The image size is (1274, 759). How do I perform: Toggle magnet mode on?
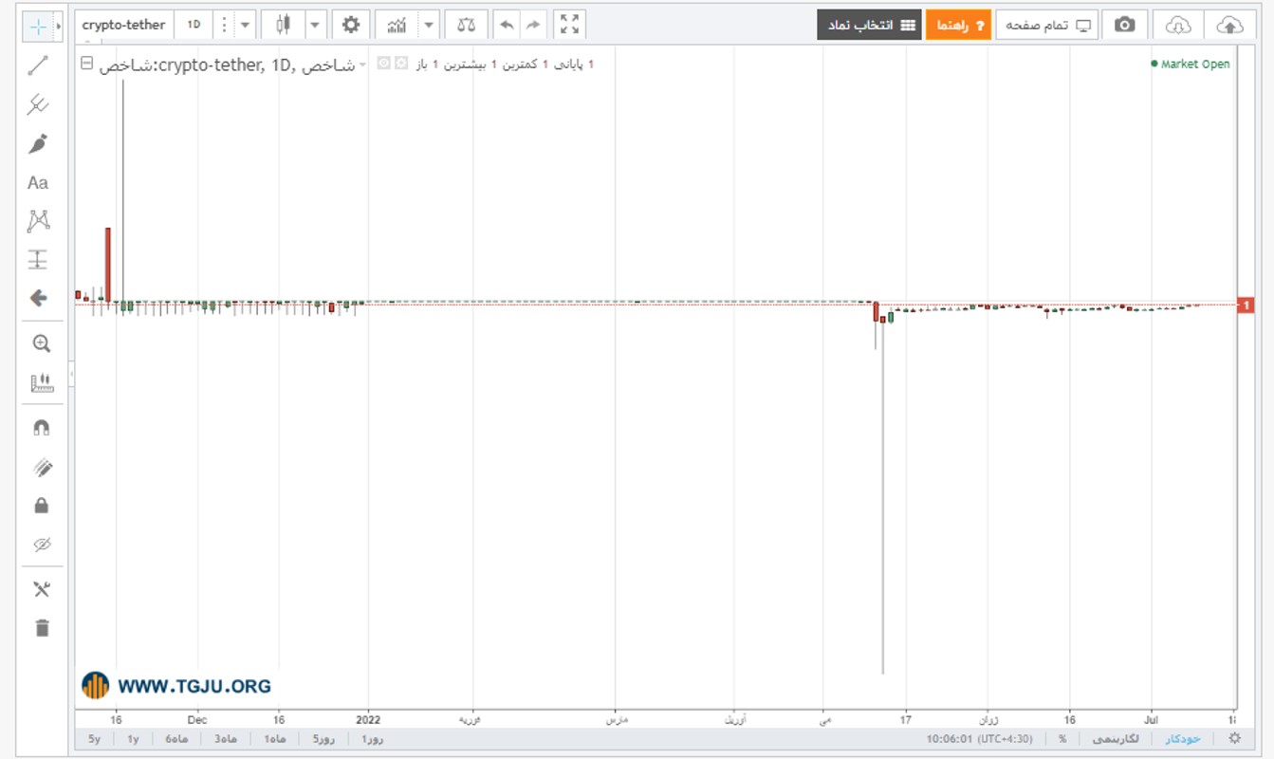click(x=41, y=428)
